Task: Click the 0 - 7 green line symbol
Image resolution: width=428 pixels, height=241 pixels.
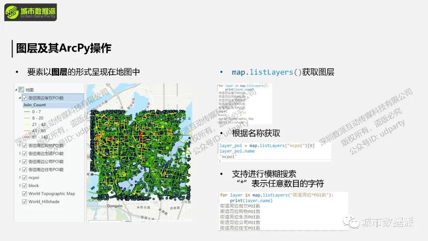Action: point(27,112)
